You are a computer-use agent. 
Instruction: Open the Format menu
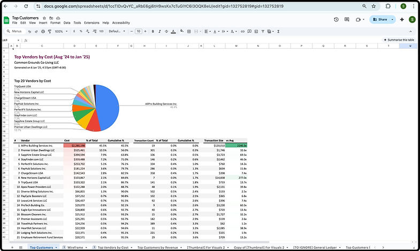[x=56, y=23]
